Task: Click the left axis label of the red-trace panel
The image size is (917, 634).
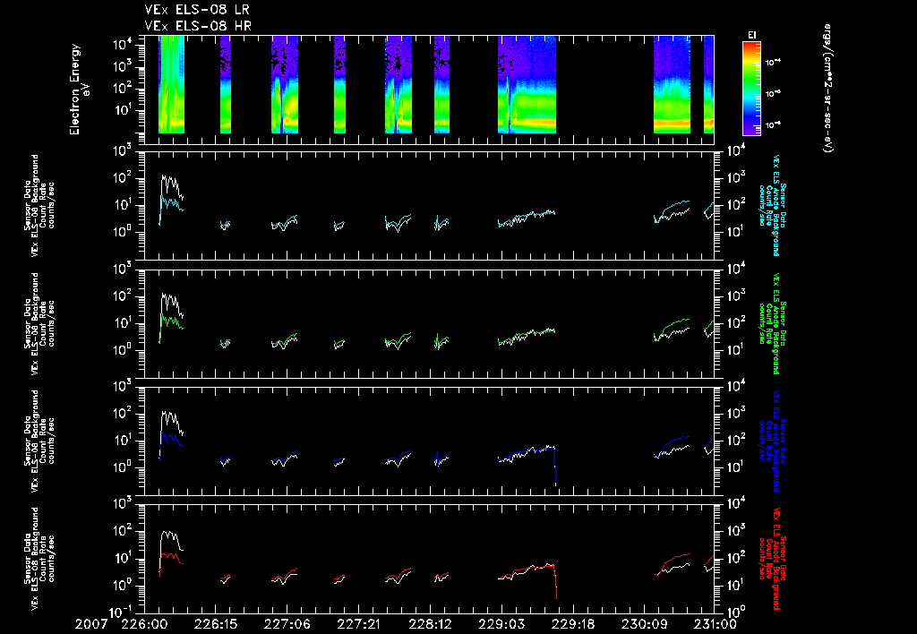Action: pos(39,559)
